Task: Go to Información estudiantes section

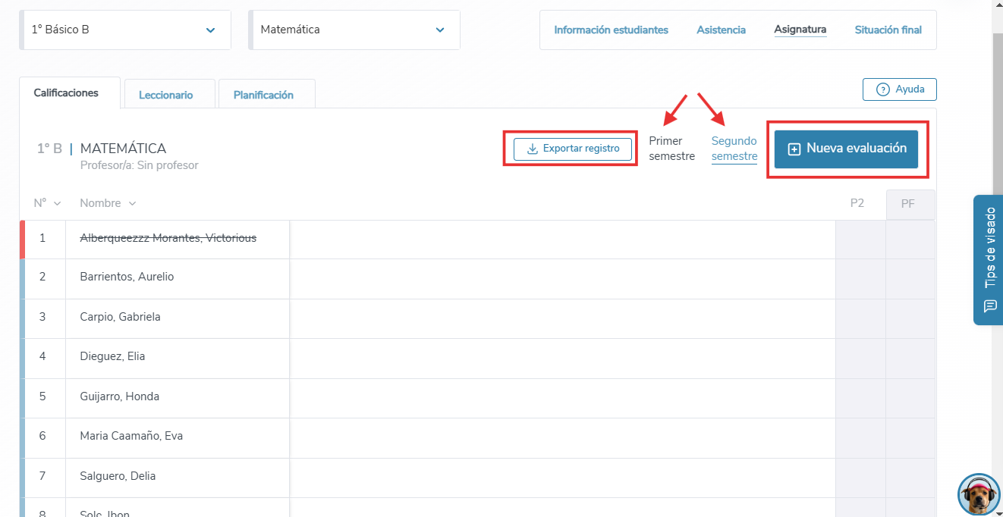Action: coord(611,30)
